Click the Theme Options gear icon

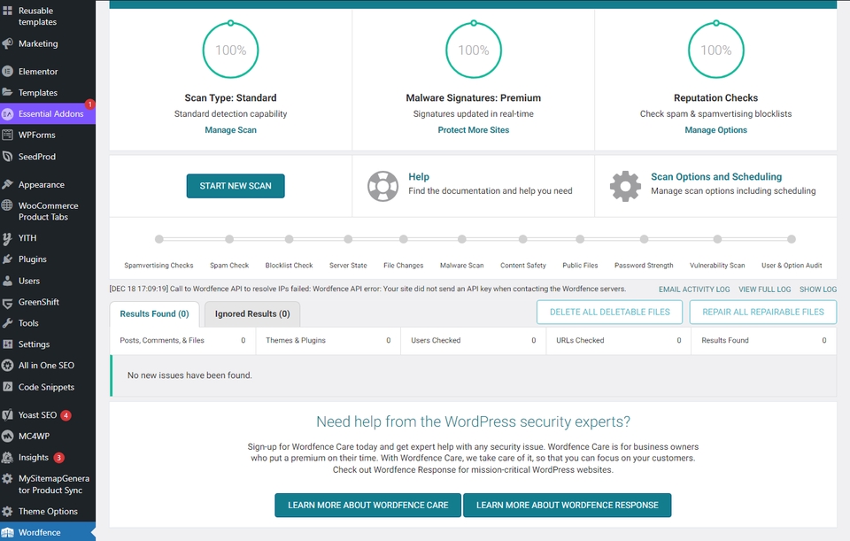(x=7, y=511)
